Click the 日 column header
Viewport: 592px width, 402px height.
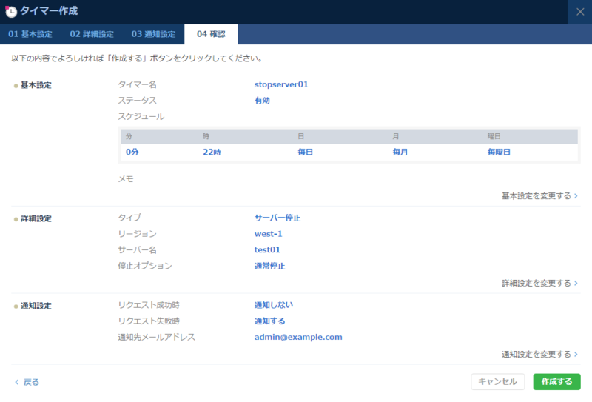pos(301,136)
